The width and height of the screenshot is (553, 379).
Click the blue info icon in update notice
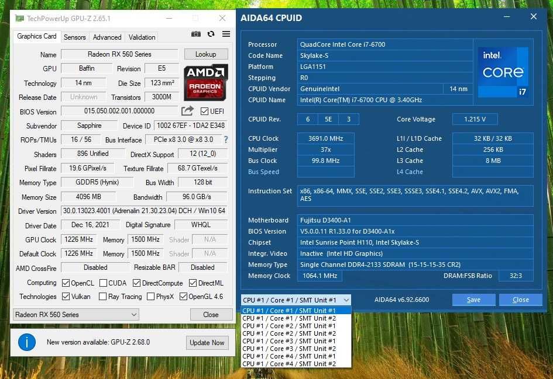pos(27,342)
